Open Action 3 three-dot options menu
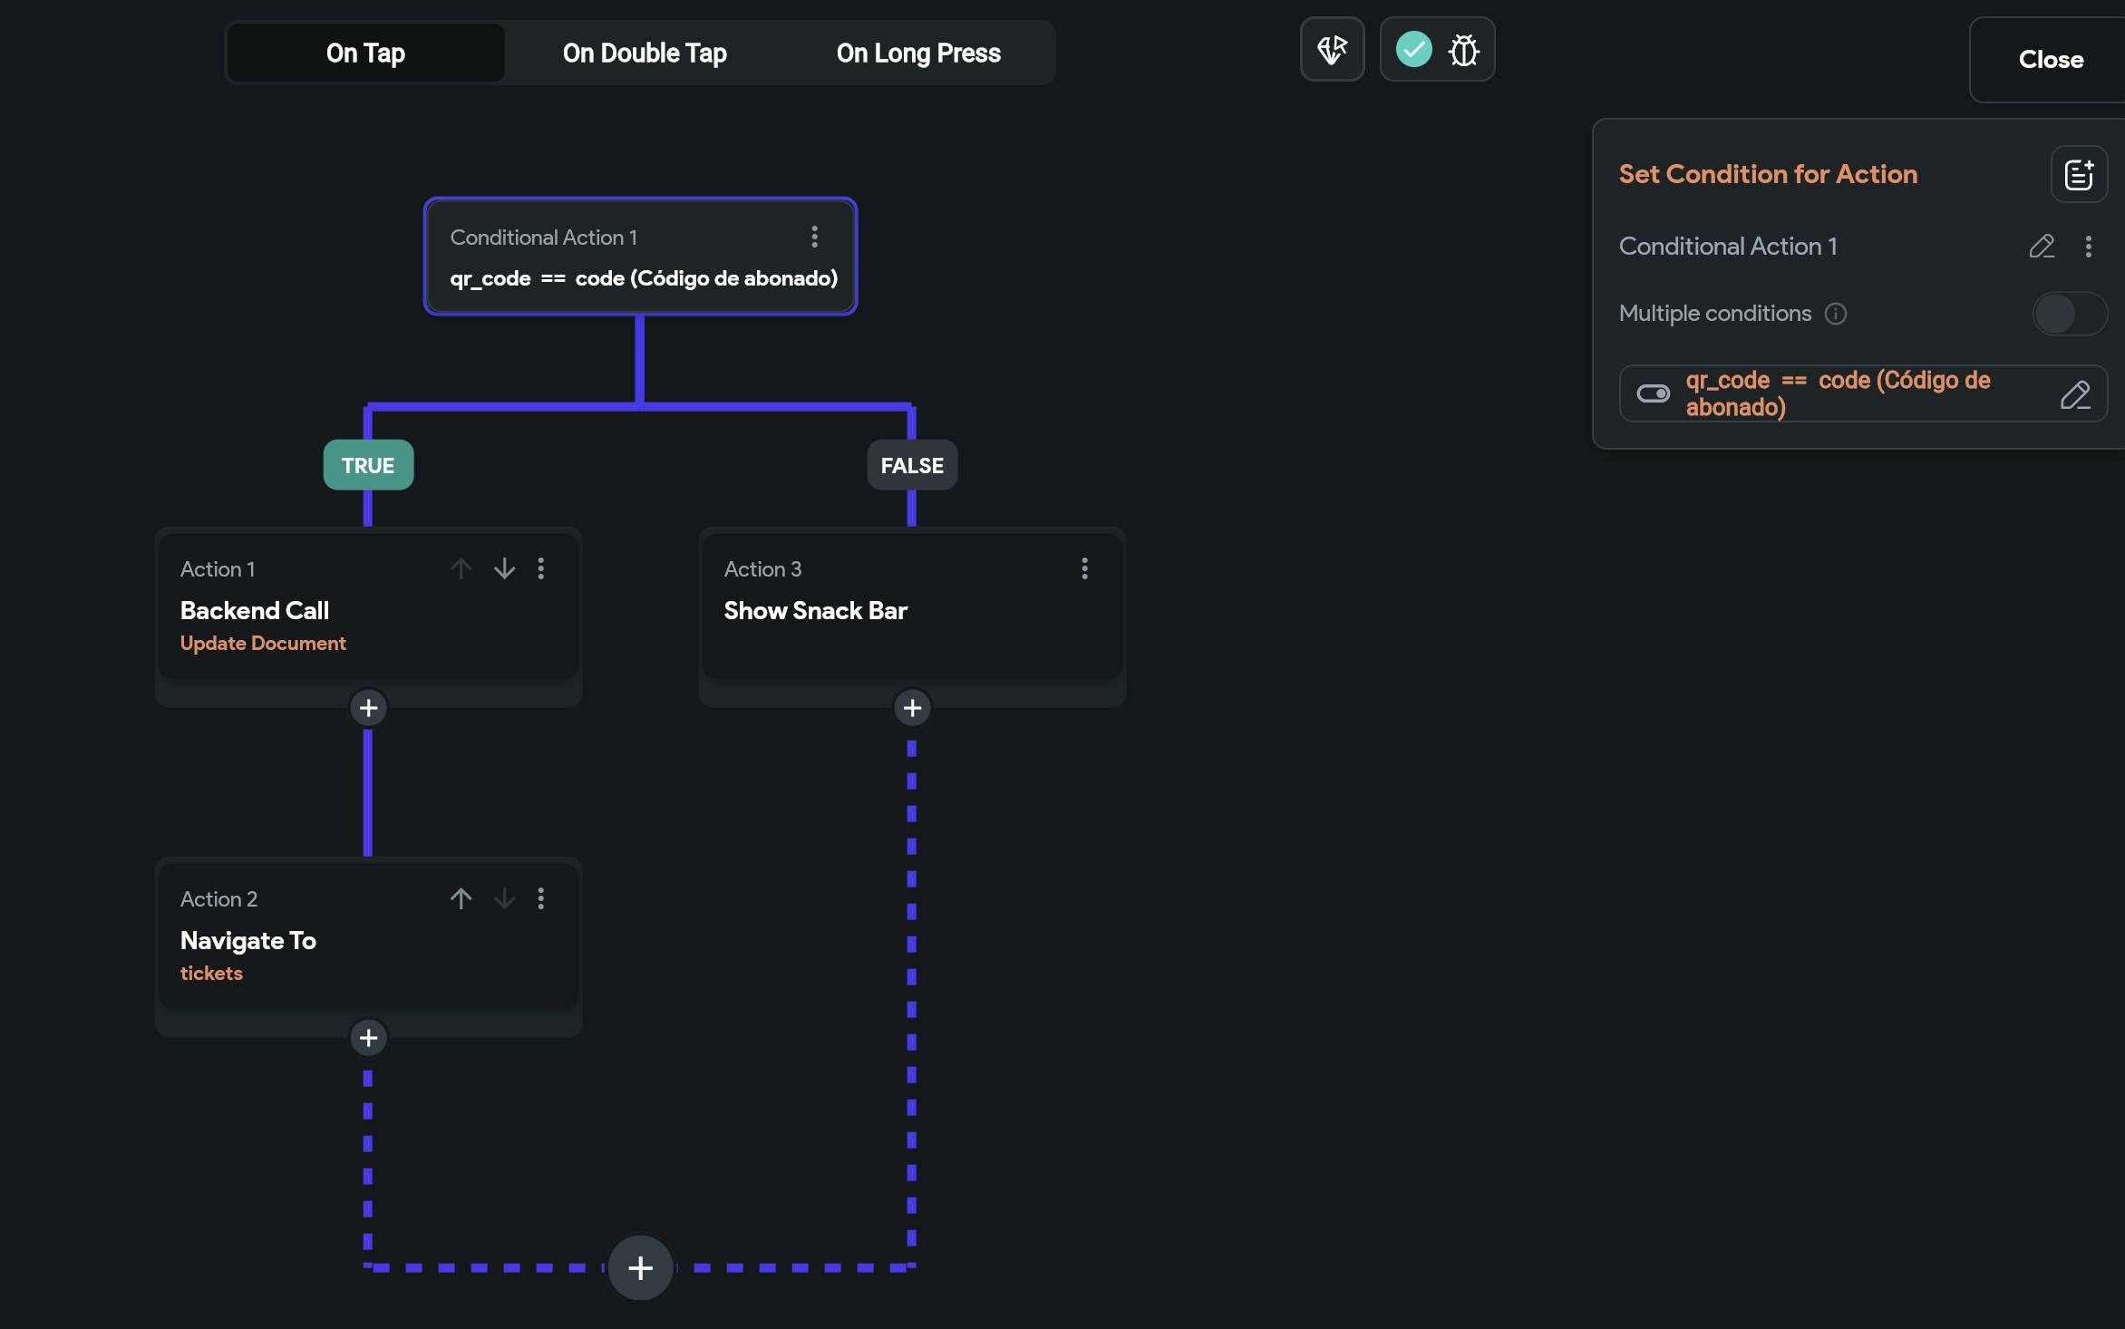The width and height of the screenshot is (2125, 1329). pos(1084,568)
